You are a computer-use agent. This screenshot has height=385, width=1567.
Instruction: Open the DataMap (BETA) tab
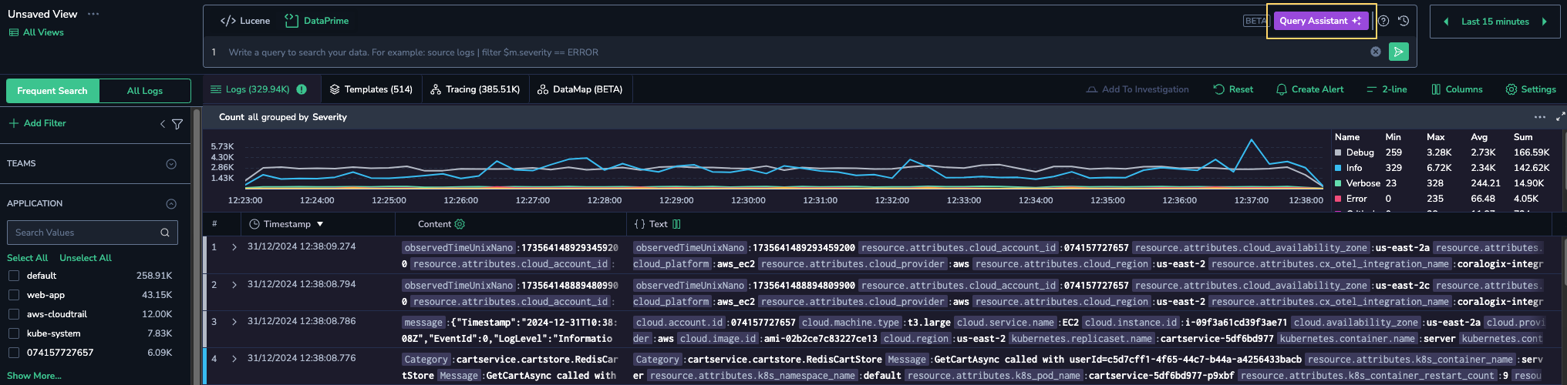pyautogui.click(x=580, y=89)
